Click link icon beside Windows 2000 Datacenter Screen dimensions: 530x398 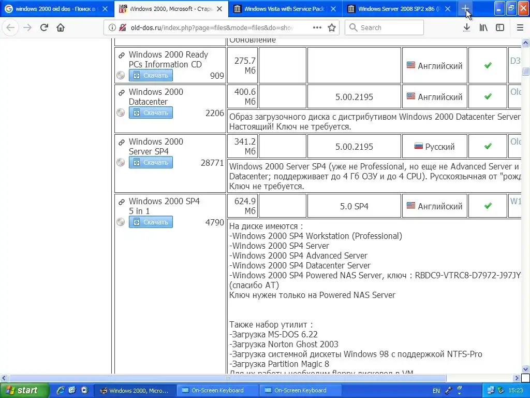121,92
